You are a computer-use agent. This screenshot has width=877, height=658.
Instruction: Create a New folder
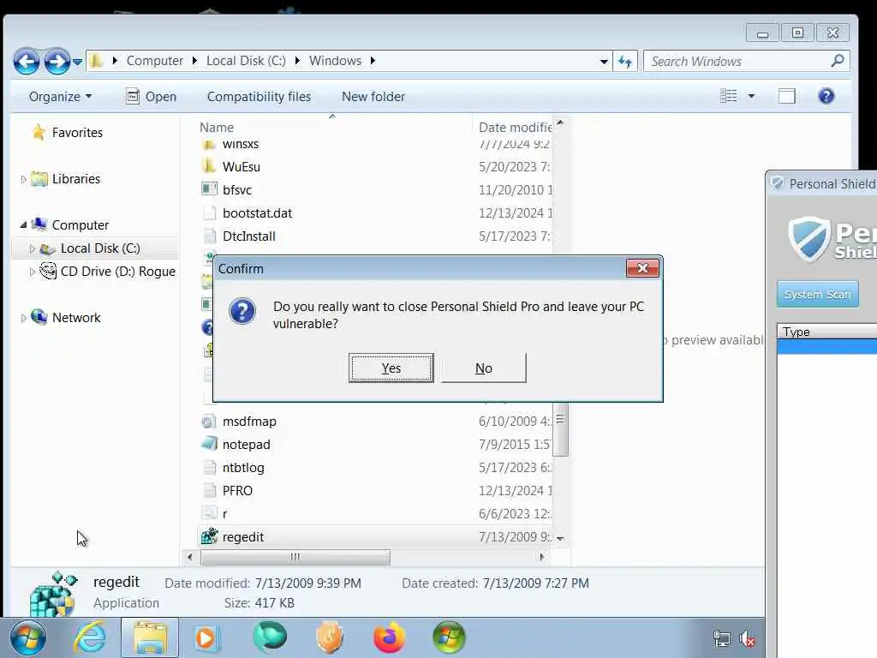[373, 96]
